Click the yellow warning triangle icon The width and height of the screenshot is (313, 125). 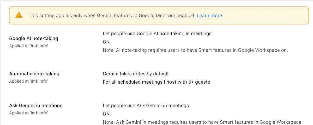pyautogui.click(x=19, y=15)
